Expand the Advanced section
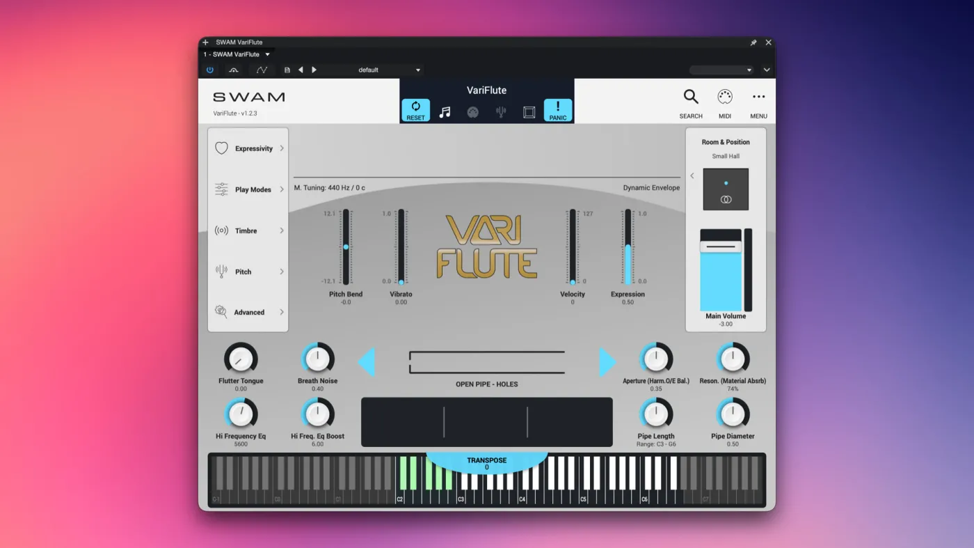The image size is (974, 548). 248,312
